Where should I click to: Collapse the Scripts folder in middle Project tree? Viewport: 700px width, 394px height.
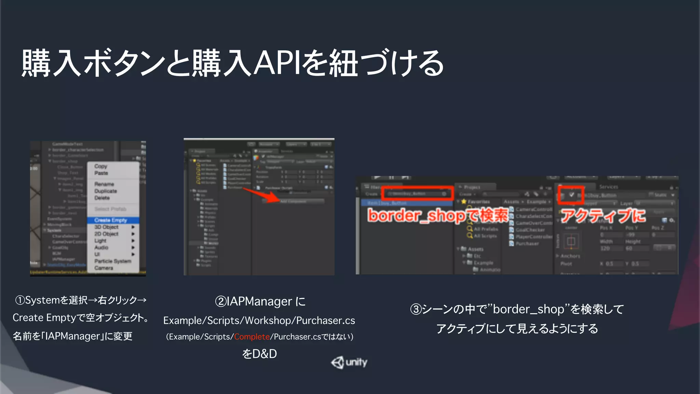point(198,226)
